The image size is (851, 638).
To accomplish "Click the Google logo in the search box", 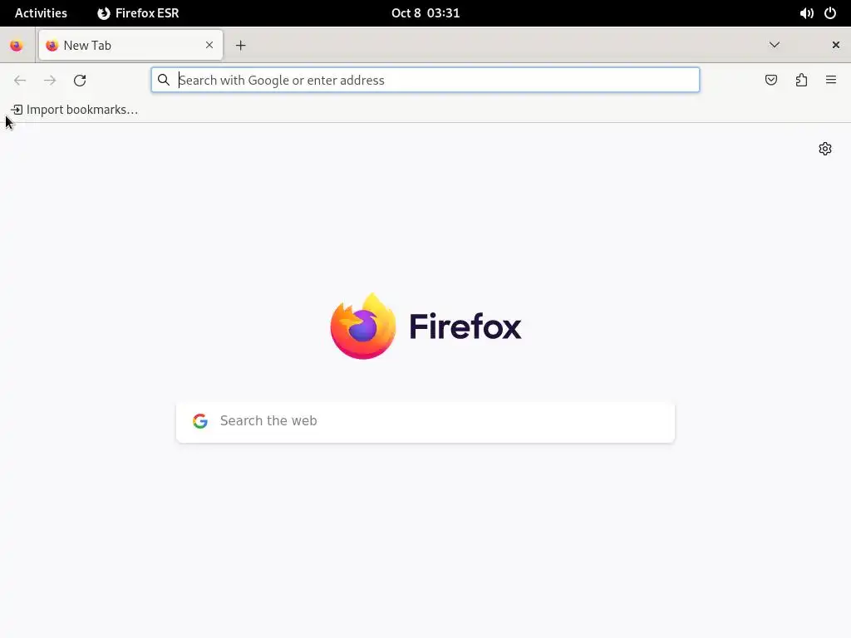I will coord(200,421).
